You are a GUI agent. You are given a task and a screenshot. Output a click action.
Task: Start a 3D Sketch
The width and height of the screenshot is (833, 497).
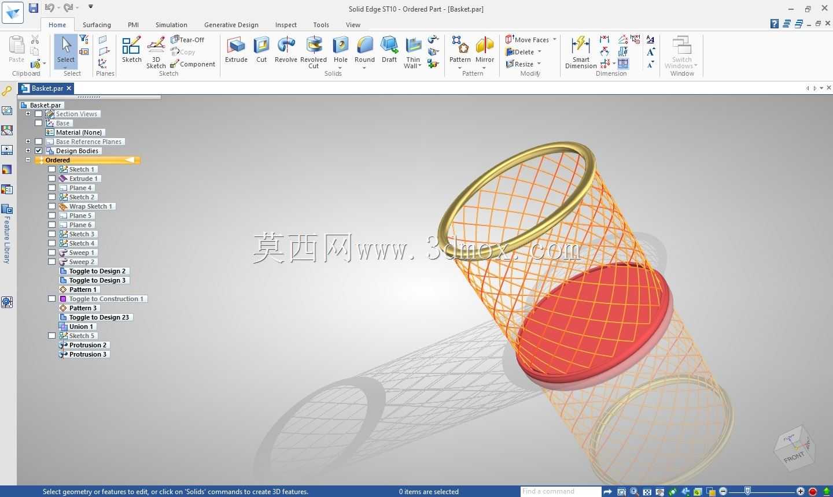click(156, 52)
